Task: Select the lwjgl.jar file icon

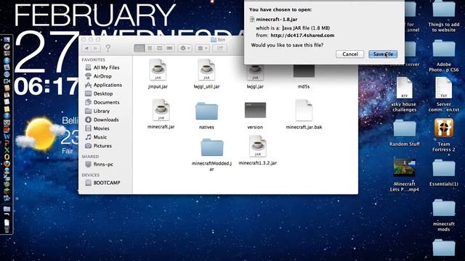Action: 255,72
